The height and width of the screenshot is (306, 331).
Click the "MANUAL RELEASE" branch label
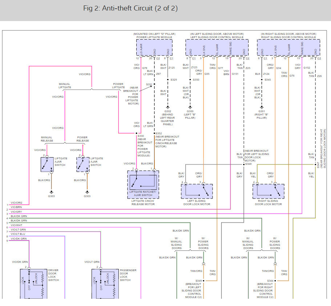click(47, 139)
